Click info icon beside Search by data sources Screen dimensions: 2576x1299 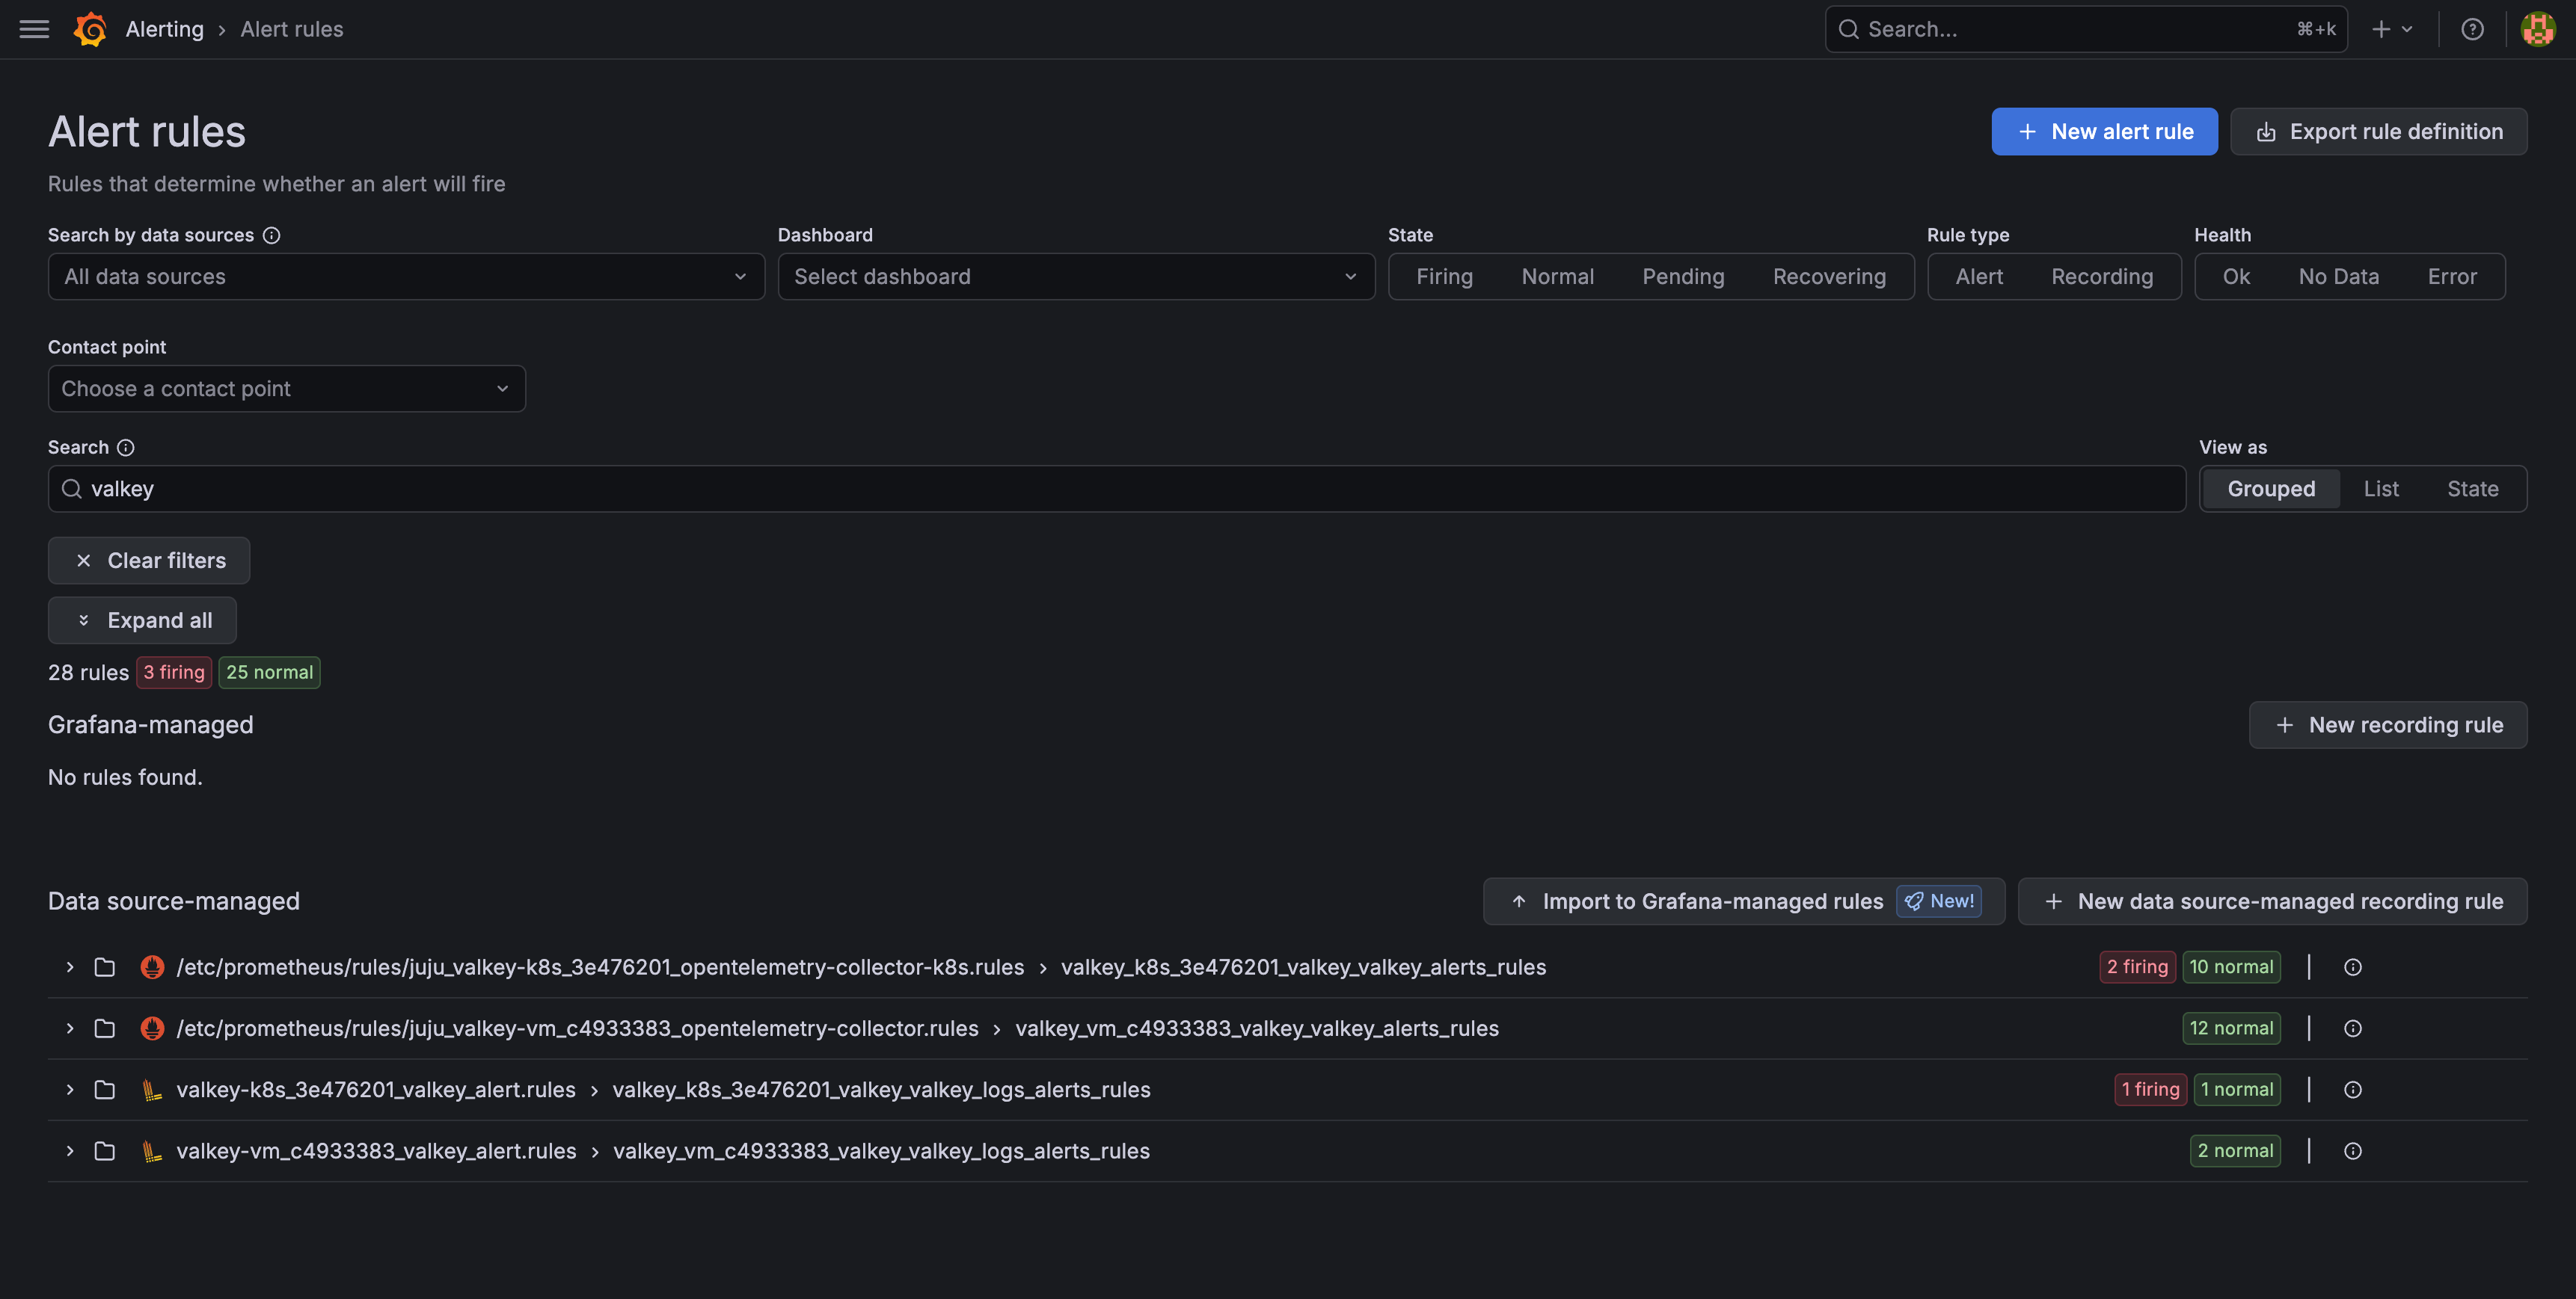272,235
